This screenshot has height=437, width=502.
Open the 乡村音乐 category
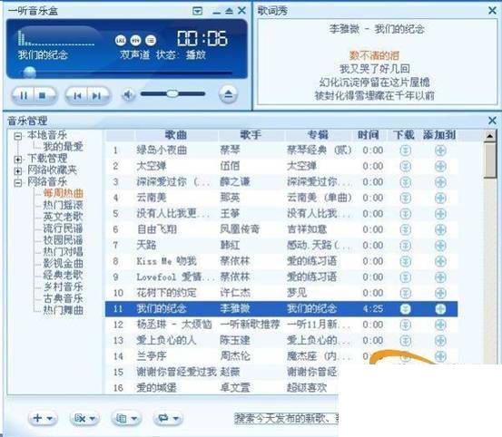63,286
